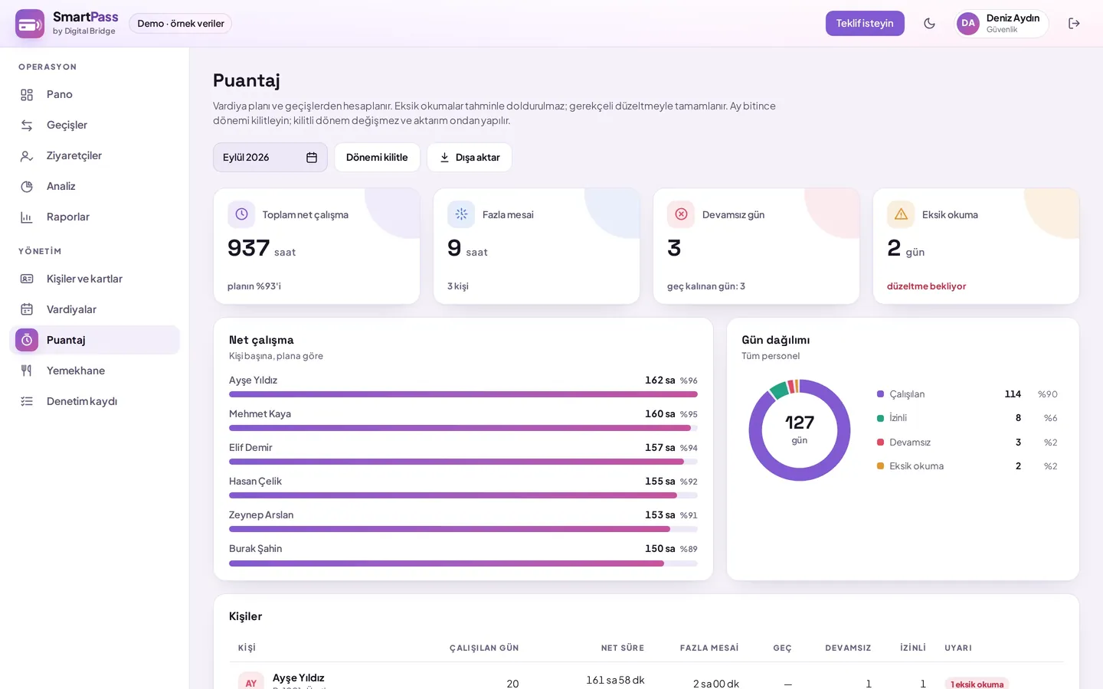Open the Pano menu item
The width and height of the screenshot is (1103, 689).
coord(94,95)
